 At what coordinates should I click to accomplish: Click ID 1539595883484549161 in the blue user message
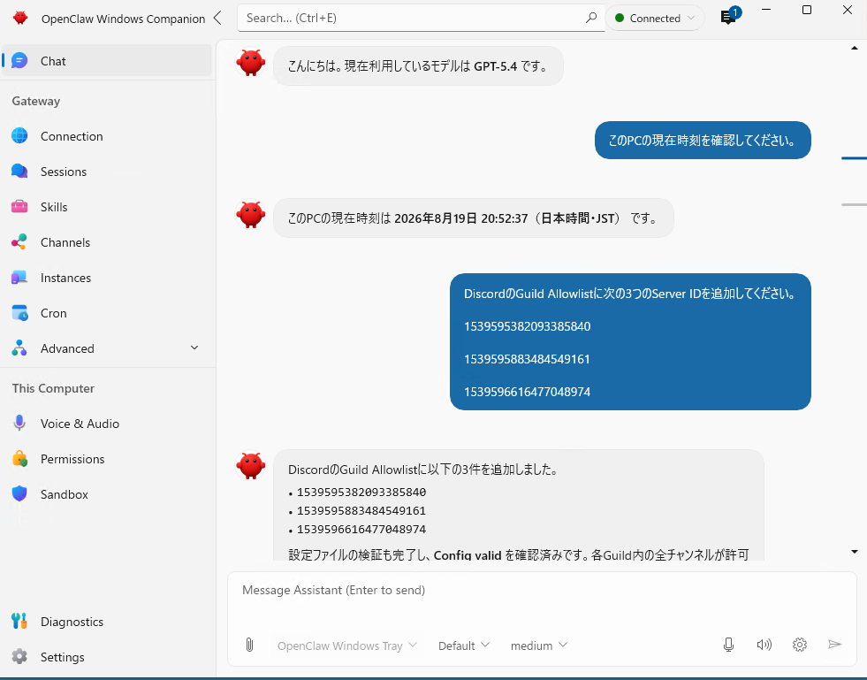click(x=527, y=358)
